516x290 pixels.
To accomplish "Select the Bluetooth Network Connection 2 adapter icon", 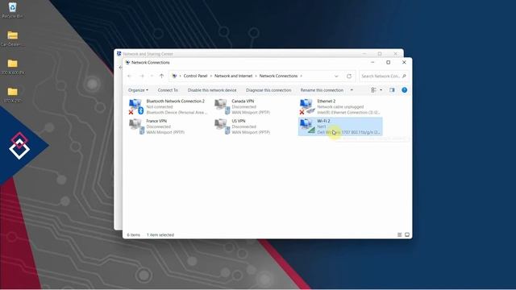I will [x=136, y=106].
